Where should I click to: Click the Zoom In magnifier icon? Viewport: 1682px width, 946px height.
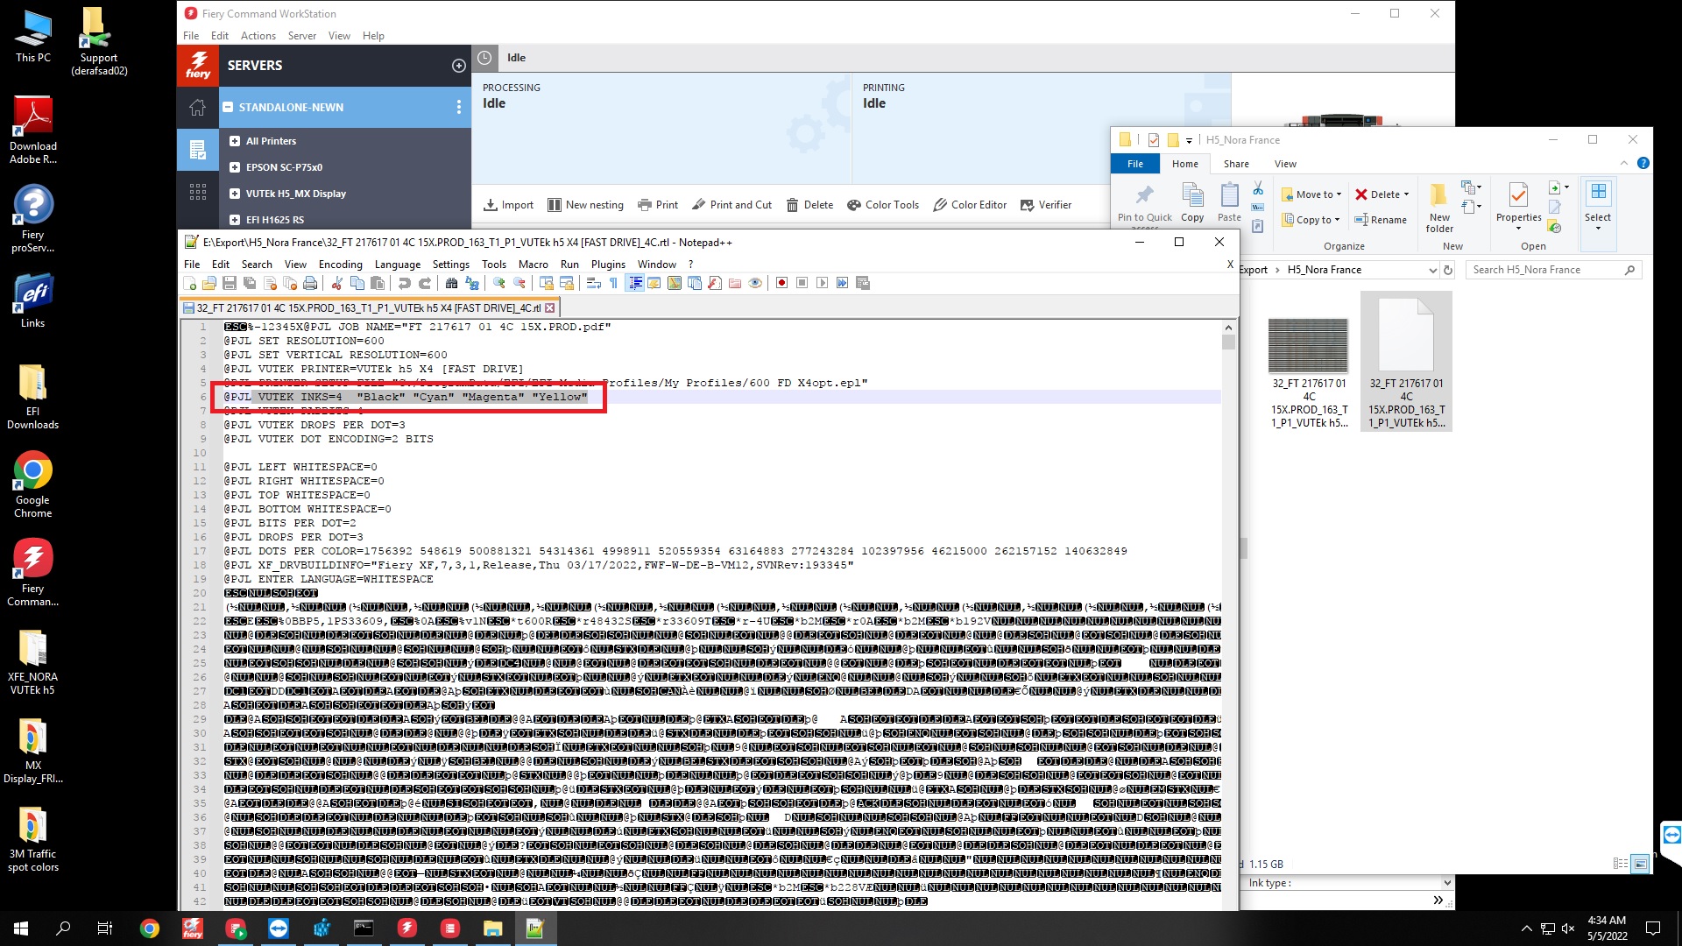click(x=499, y=283)
